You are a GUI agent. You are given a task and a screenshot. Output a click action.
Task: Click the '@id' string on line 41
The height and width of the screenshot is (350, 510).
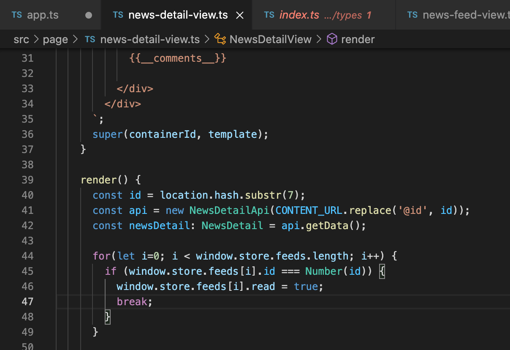413,210
